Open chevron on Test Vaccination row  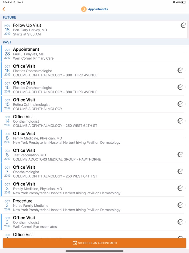[x=186, y=155]
